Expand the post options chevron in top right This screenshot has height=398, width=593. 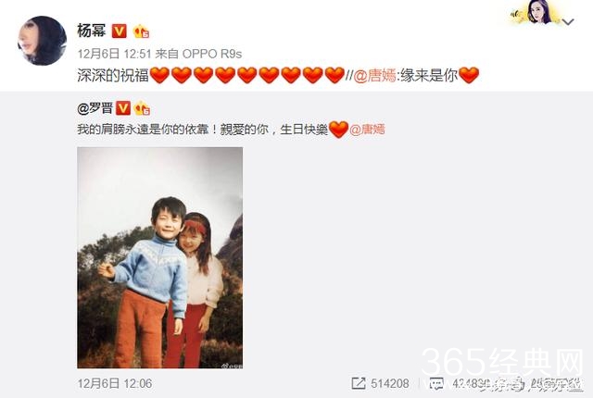[568, 22]
